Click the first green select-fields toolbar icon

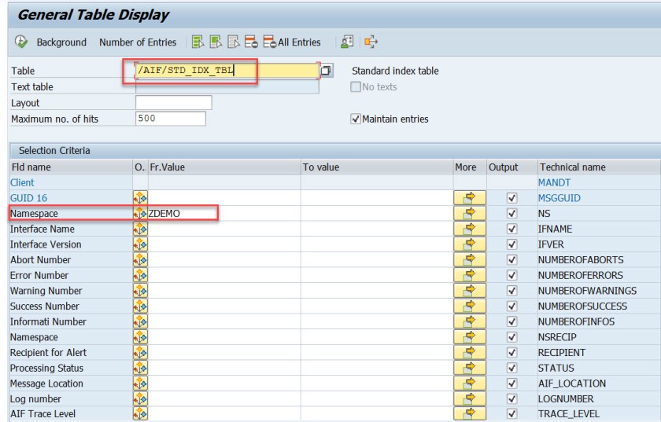198,42
